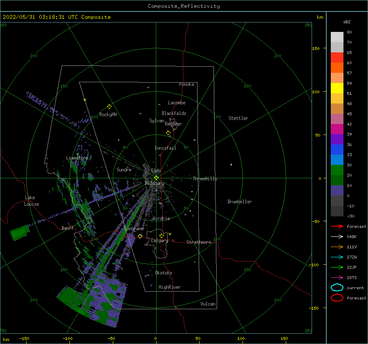Click the white plus marker south of Stettler
Viewport: 368px width, 344px height.
coord(231,164)
